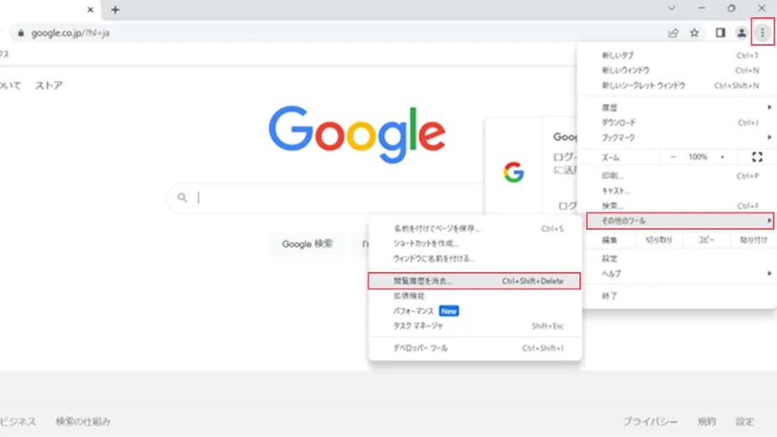Click the lock icon in address bar
The width and height of the screenshot is (777, 437).
click(x=21, y=33)
